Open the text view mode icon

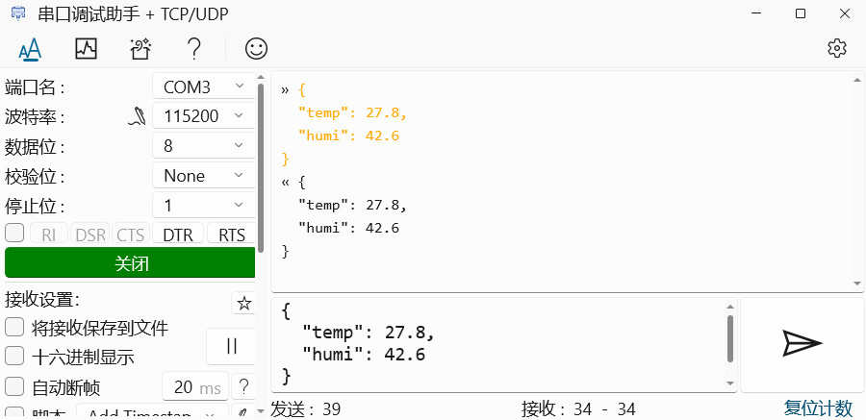click(x=30, y=49)
